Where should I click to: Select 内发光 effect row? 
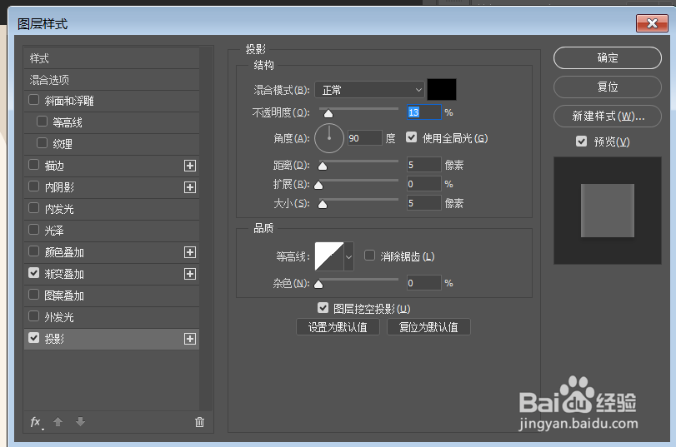coord(111,209)
